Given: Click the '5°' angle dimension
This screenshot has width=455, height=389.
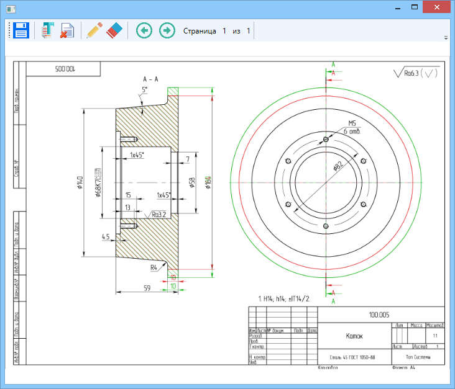Looking at the screenshot, I should [144, 90].
